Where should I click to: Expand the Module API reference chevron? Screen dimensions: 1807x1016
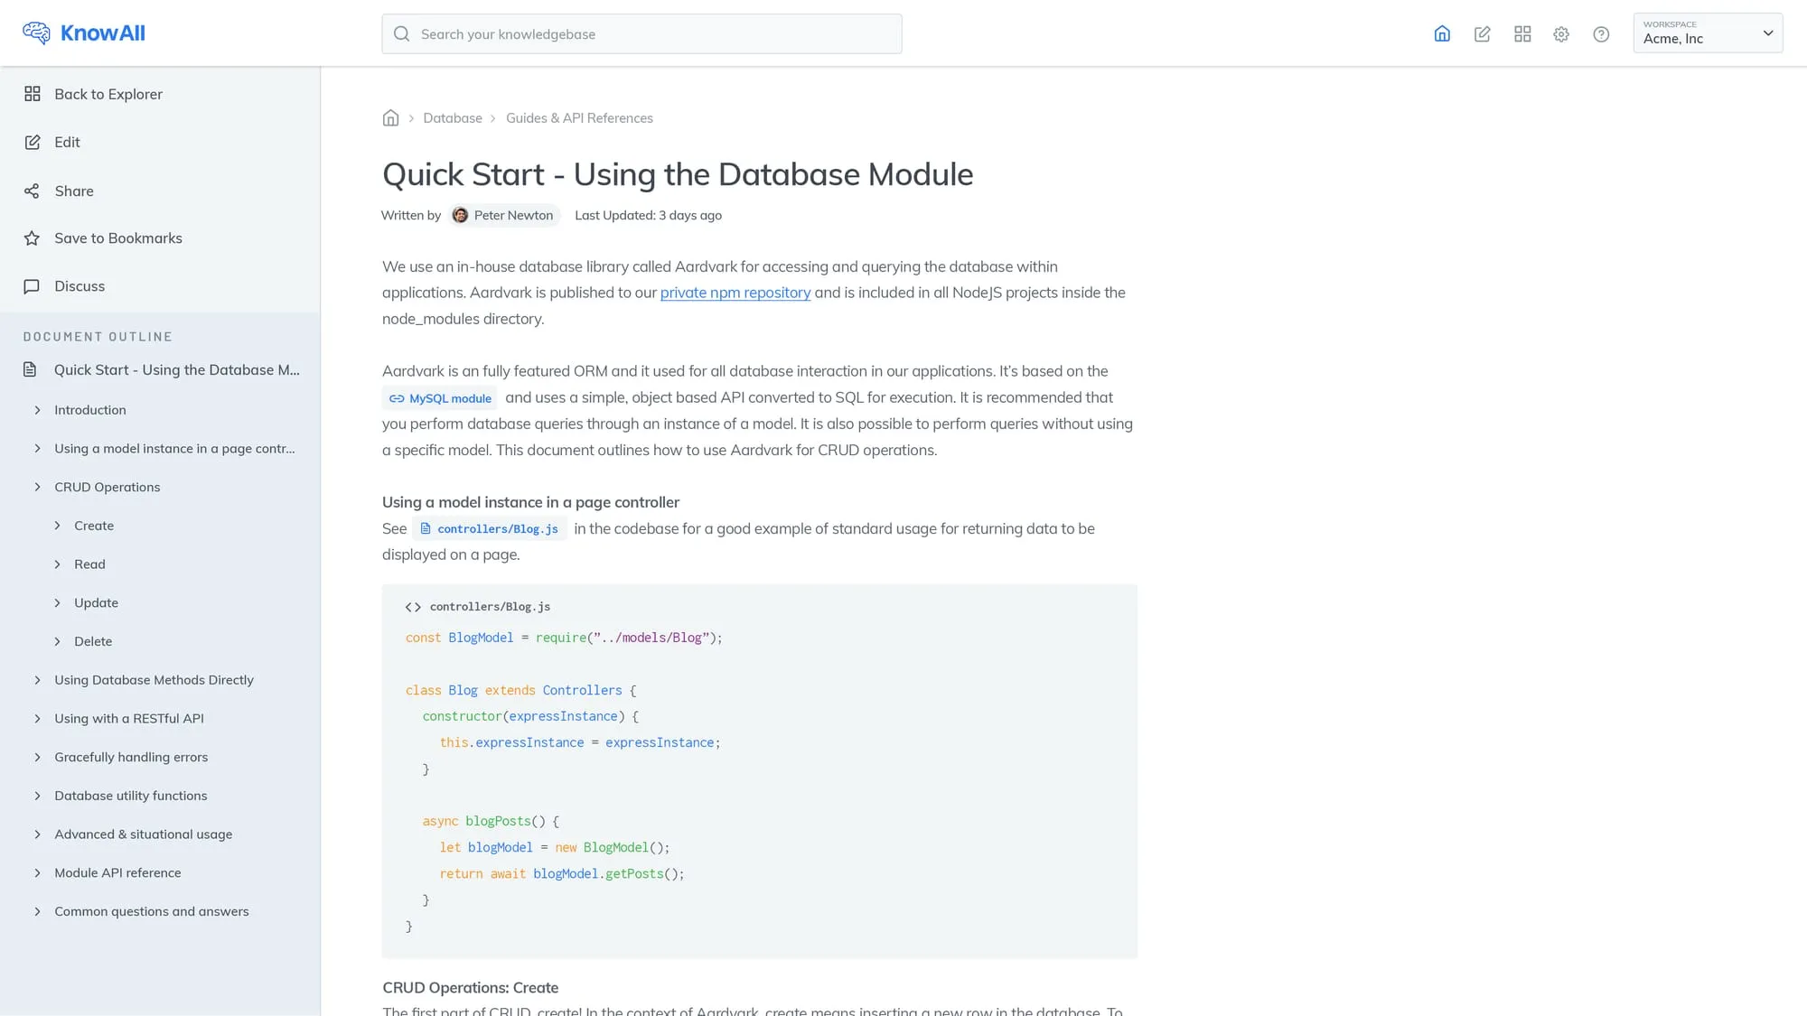point(37,872)
